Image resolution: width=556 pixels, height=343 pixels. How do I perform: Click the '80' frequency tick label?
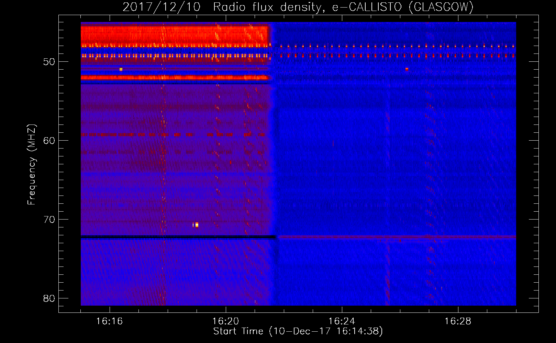coord(49,298)
